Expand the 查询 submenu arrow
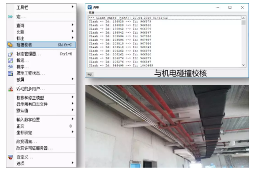The width and height of the screenshot is (257, 169). [72, 25]
